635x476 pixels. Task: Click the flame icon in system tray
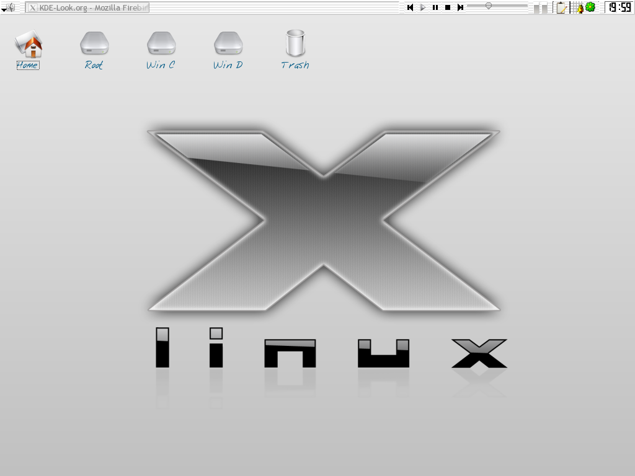tap(580, 9)
